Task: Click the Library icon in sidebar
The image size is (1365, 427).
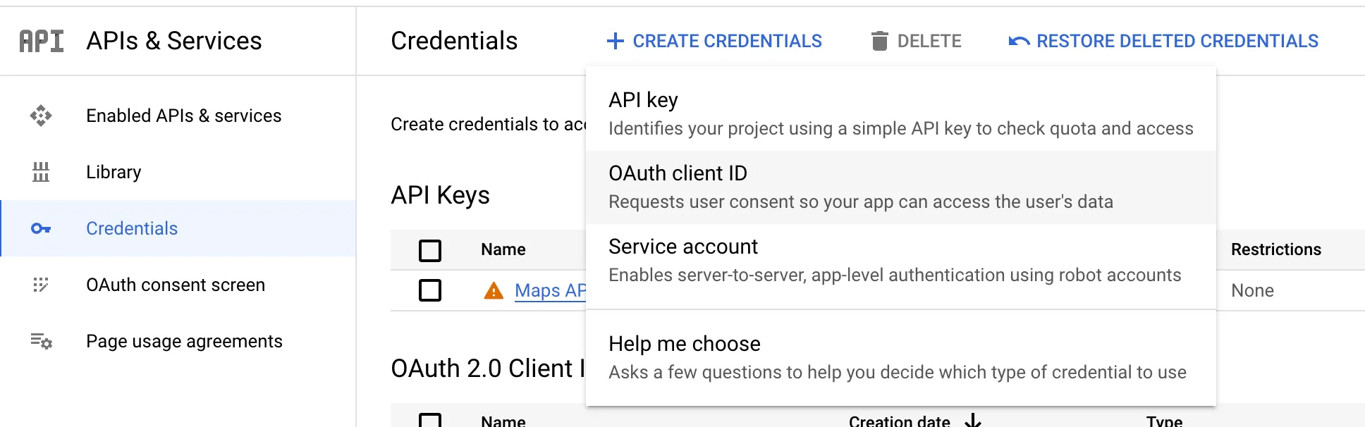Action: (x=41, y=172)
